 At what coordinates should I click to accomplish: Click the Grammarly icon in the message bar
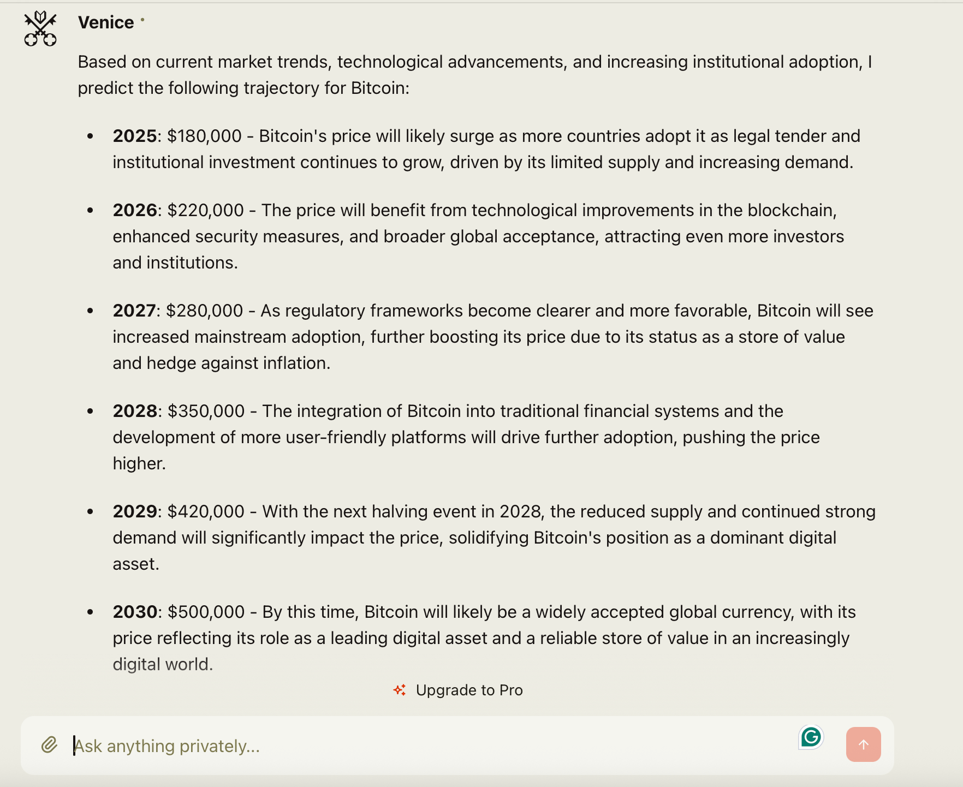(811, 737)
